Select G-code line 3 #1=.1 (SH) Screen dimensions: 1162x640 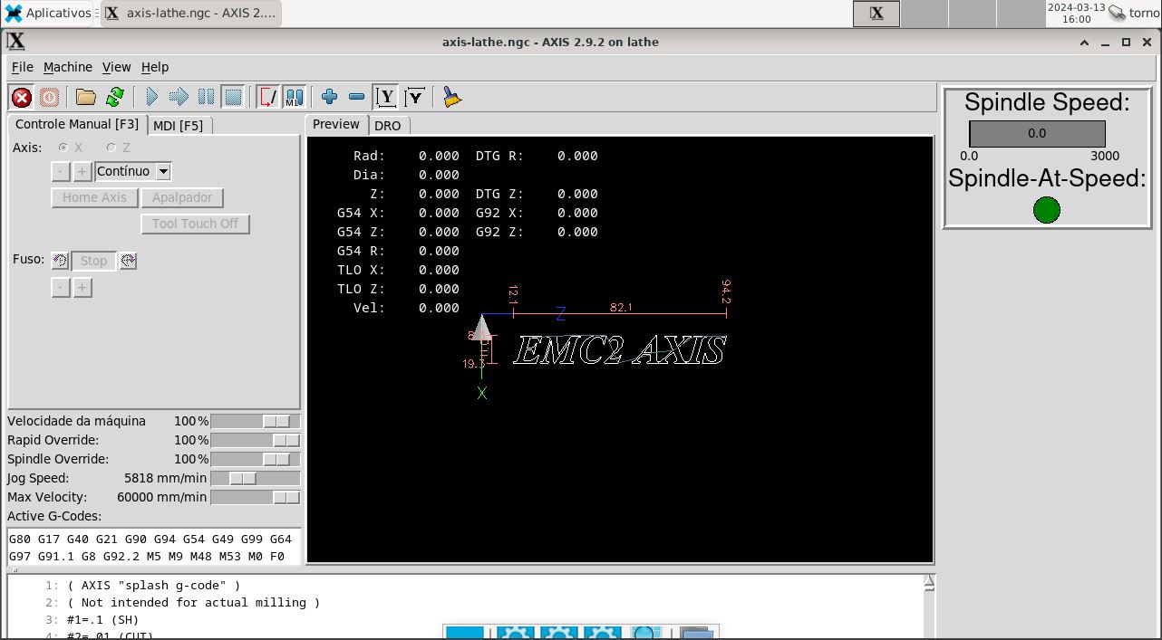103,620
